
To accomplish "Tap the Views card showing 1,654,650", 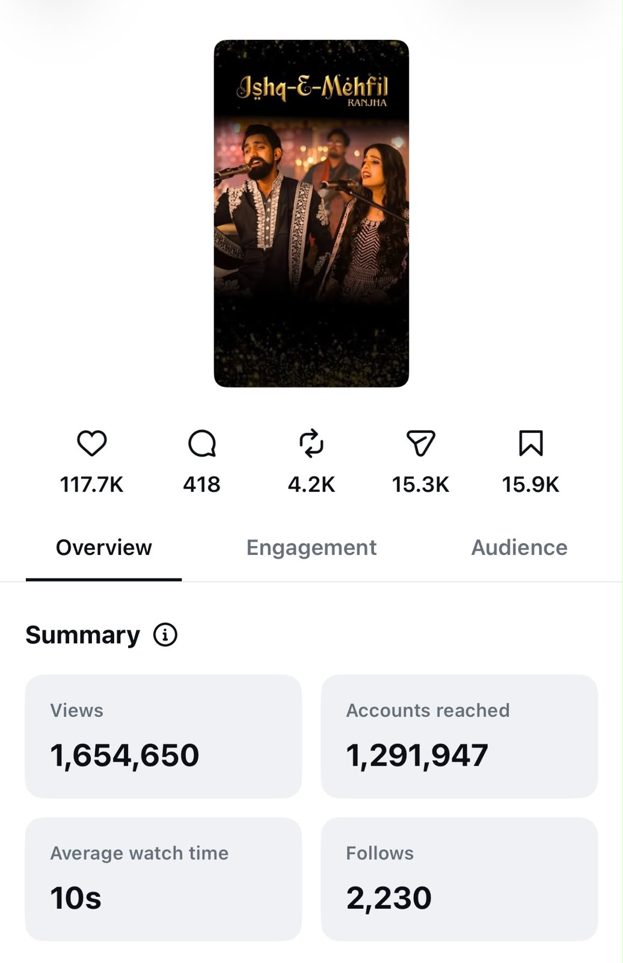I will tap(163, 737).
